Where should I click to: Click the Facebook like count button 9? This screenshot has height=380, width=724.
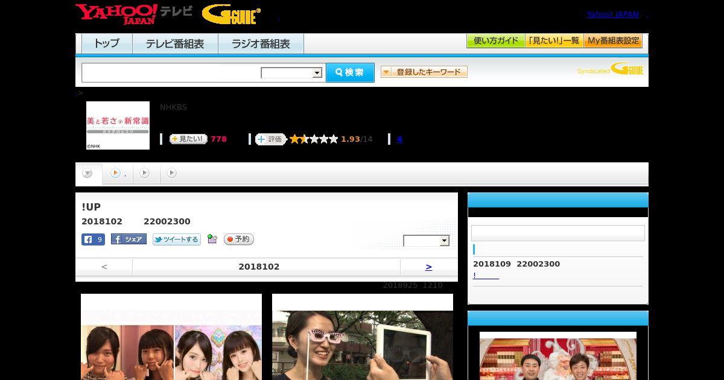pyautogui.click(x=93, y=239)
